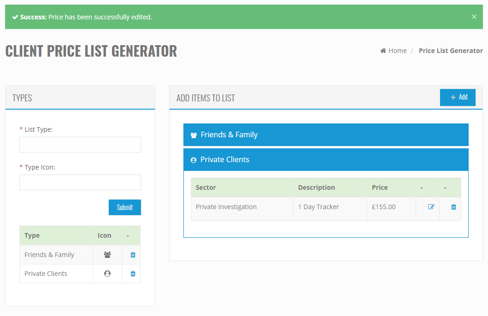Screen dimensions: 488x316
Task: Click the Friends & Family group icon
Action: click(107, 254)
